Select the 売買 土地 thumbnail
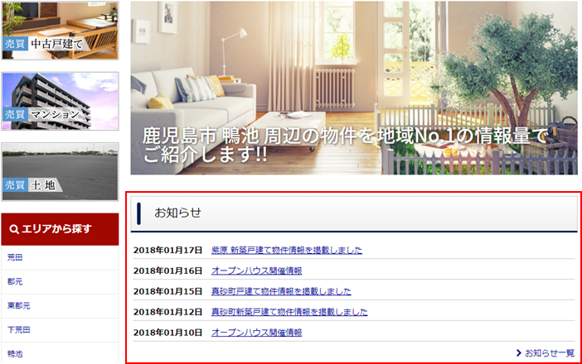The height and width of the screenshot is (364, 582). pos(60,171)
